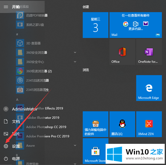The image size is (166, 165).
Task: Open the 360安全中心 folder icon
Action: coord(20,62)
